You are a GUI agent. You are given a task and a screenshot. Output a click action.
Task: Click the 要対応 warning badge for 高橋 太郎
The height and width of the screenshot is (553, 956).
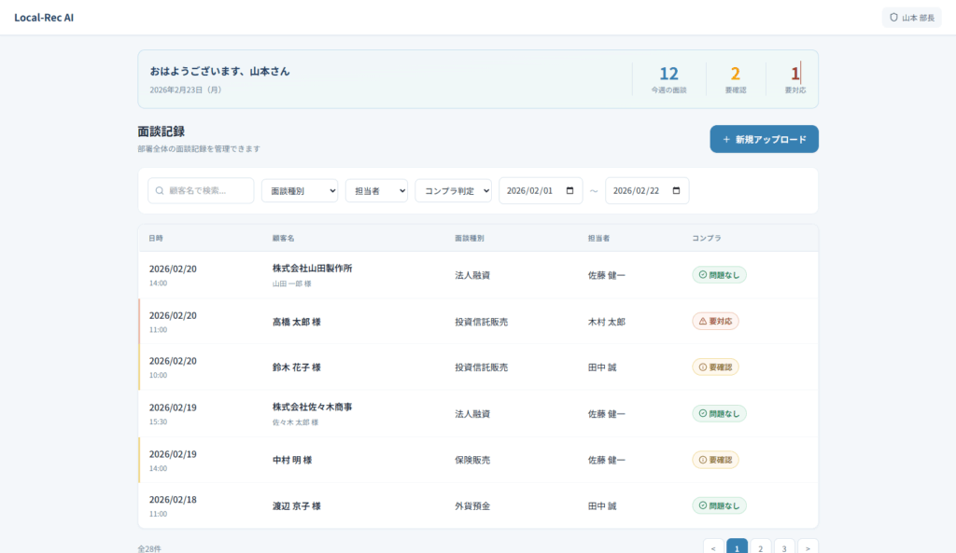[715, 321]
